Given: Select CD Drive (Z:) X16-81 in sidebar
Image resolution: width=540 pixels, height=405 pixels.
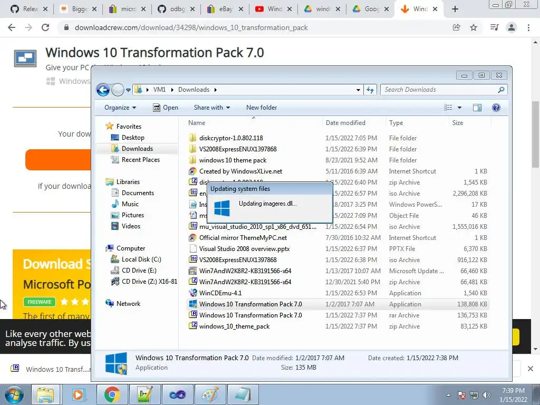Looking at the screenshot, I should point(149,282).
